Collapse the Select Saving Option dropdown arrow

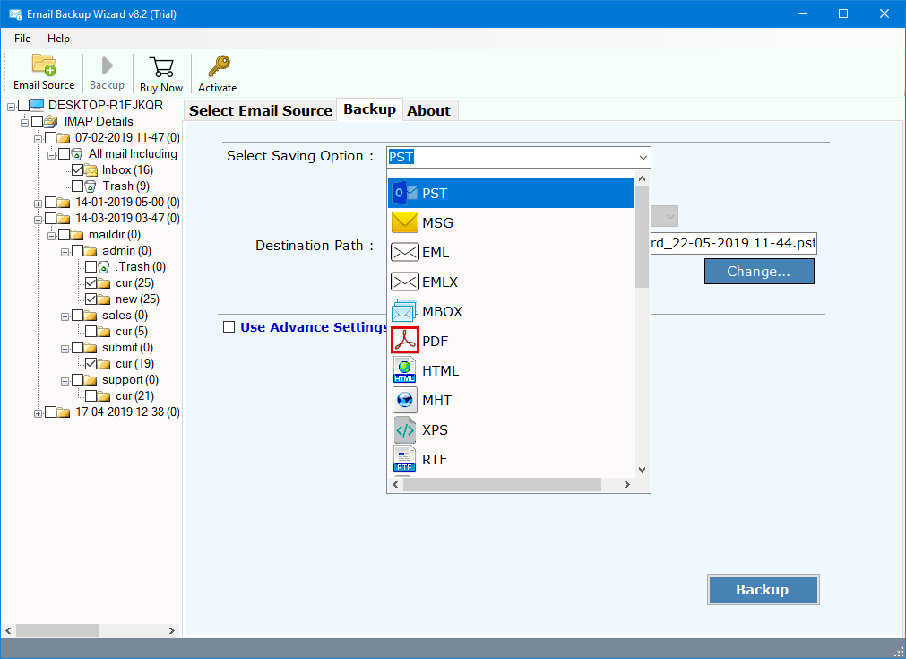tap(643, 157)
